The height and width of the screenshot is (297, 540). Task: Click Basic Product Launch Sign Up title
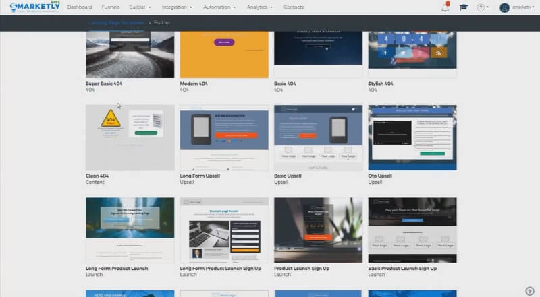402,269
